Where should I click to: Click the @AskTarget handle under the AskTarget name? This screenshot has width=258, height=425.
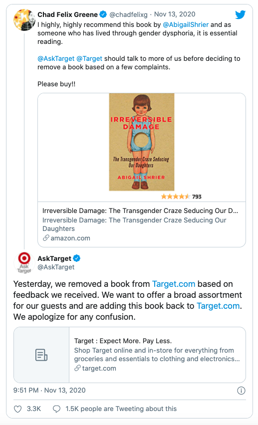[x=56, y=267]
